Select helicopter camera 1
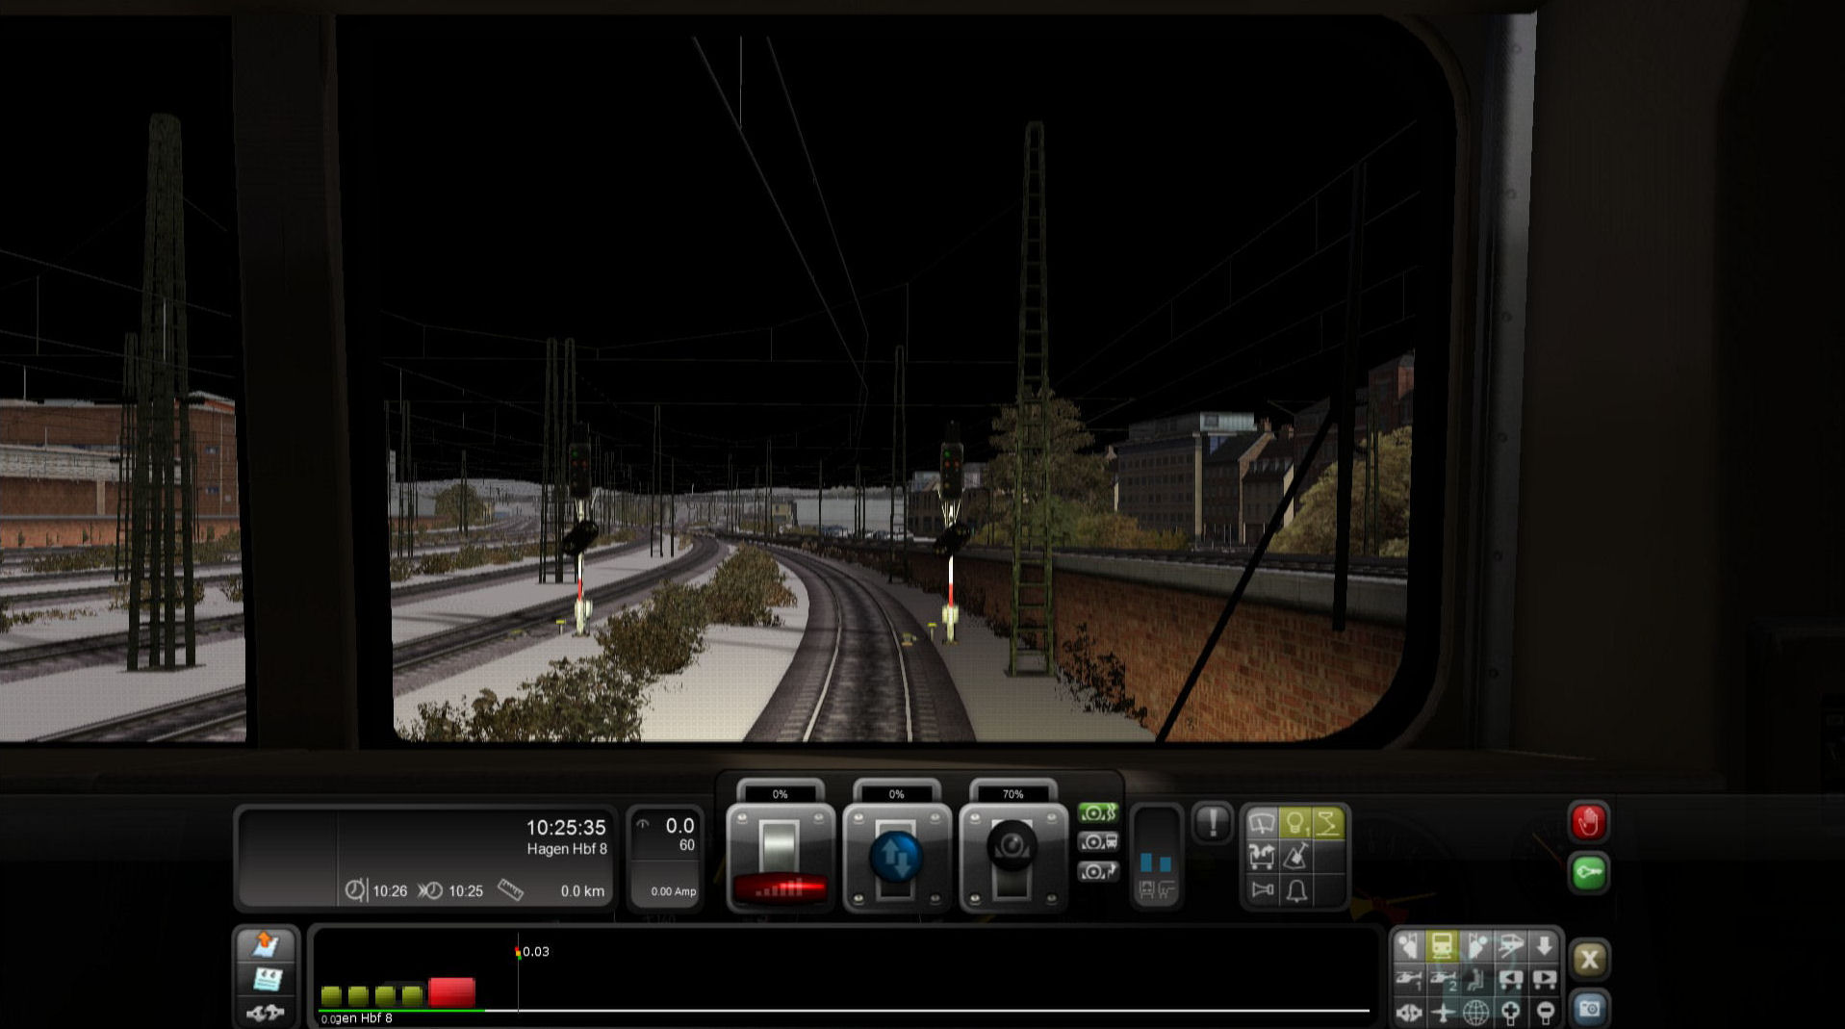1845x1029 pixels. (x=1408, y=980)
